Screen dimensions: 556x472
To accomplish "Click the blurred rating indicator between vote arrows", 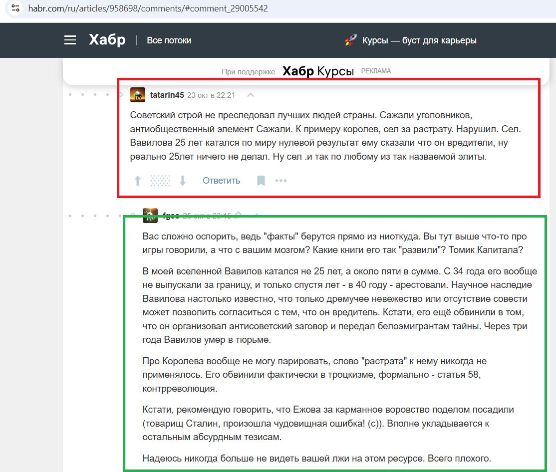I will point(160,180).
